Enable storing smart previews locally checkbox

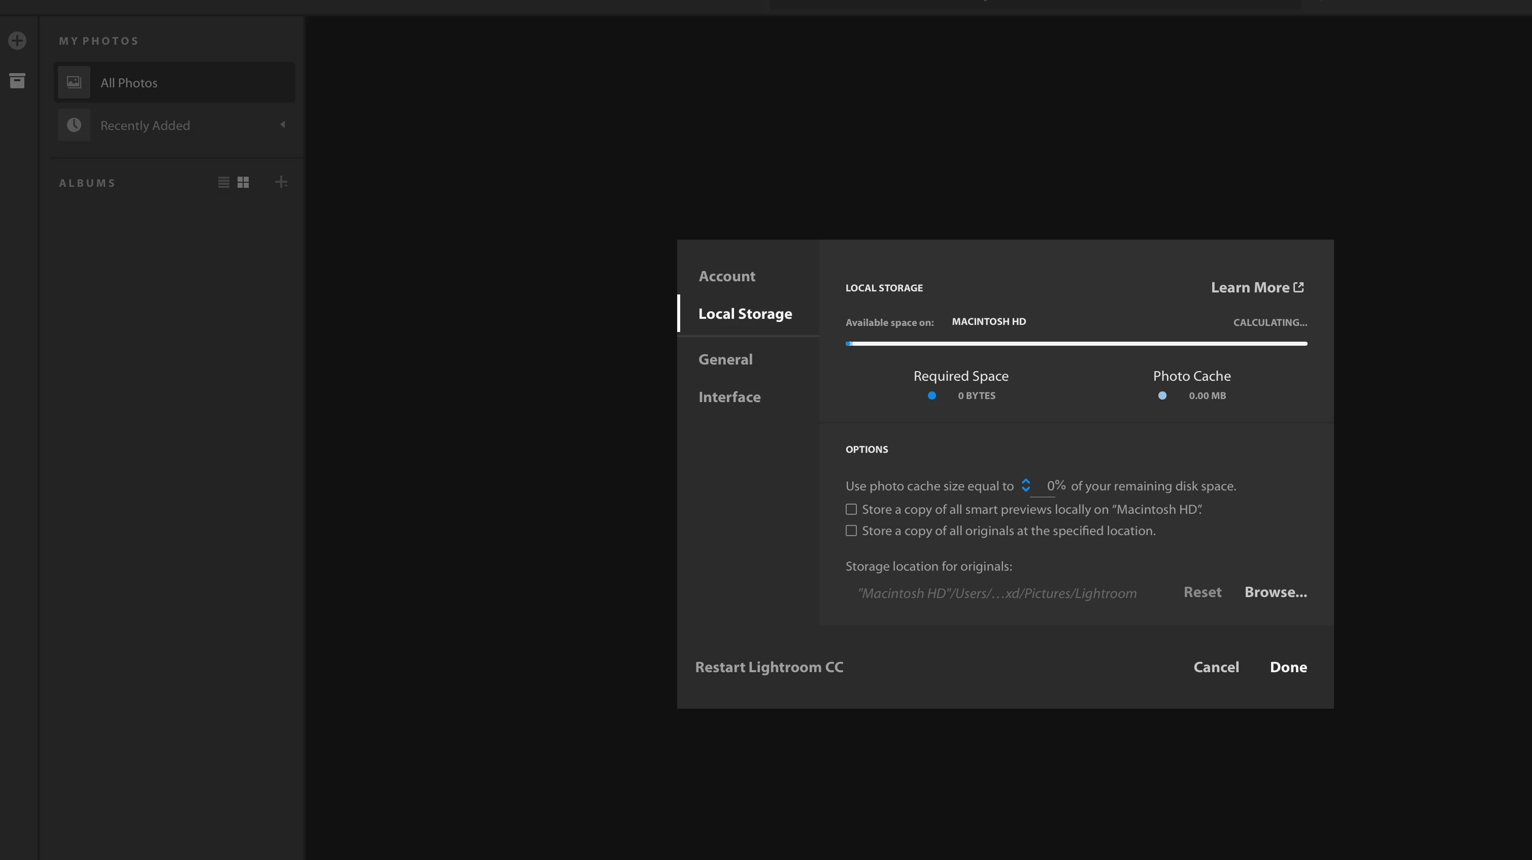pyautogui.click(x=851, y=510)
